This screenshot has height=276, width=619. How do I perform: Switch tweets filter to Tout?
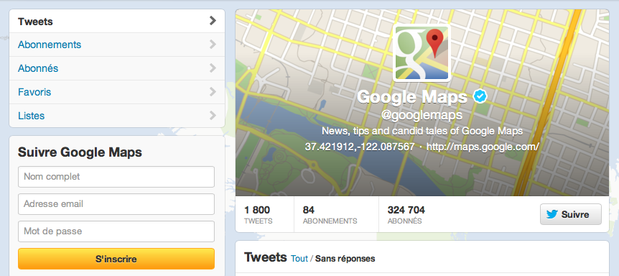pyautogui.click(x=299, y=259)
